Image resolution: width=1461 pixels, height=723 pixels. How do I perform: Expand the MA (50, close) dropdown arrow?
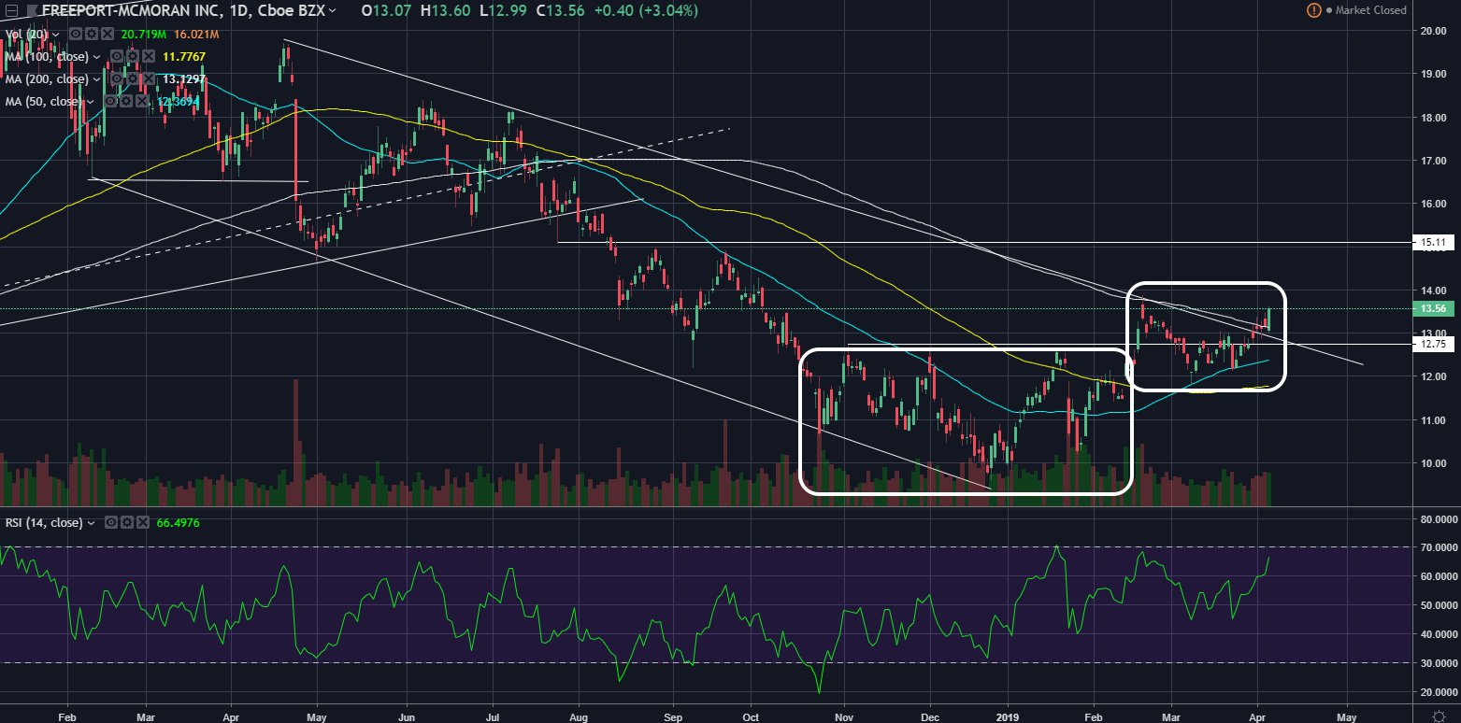(x=90, y=102)
